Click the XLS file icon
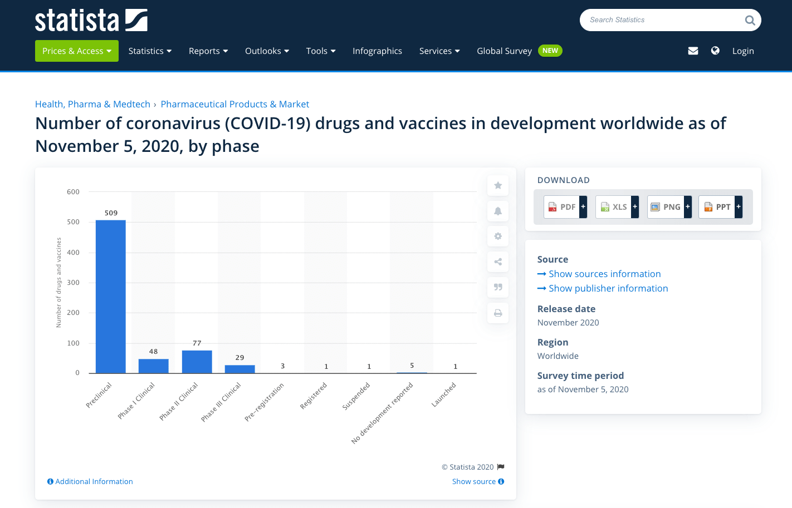 click(605, 207)
